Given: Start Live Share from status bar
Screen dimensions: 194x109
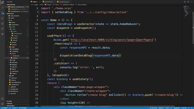Looking at the screenshot, I should click(x=23, y=108).
